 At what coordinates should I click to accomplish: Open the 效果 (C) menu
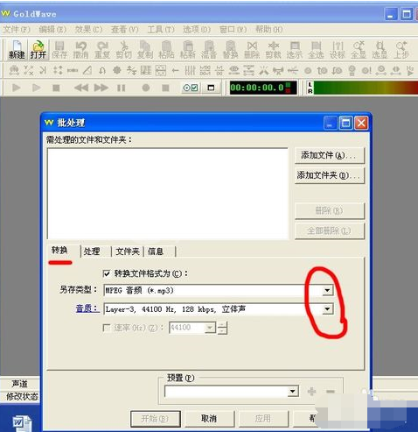tap(88, 30)
